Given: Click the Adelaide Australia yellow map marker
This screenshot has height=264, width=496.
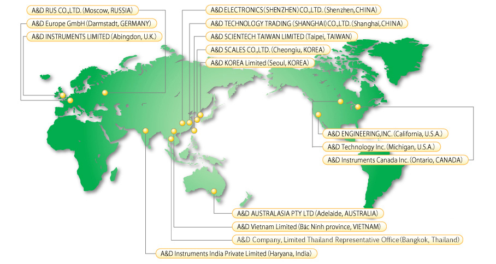Looking at the screenshot, I should click(x=214, y=191).
